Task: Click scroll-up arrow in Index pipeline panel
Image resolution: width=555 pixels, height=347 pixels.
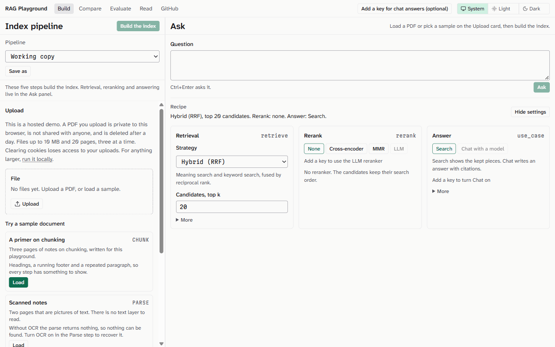Action: [162, 105]
